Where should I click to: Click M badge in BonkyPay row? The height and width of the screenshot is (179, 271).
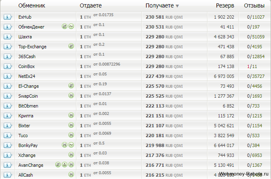[x=65, y=145]
